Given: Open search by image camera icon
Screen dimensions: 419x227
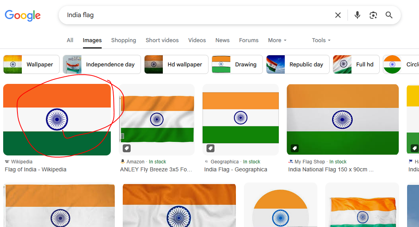Looking at the screenshot, I should pyautogui.click(x=373, y=15).
